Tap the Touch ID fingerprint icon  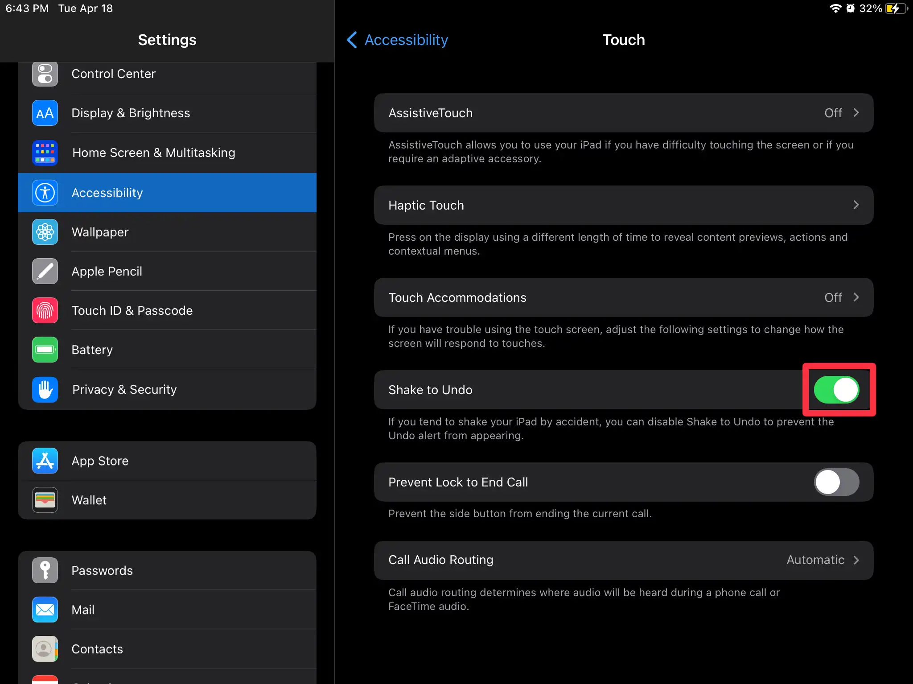(45, 310)
